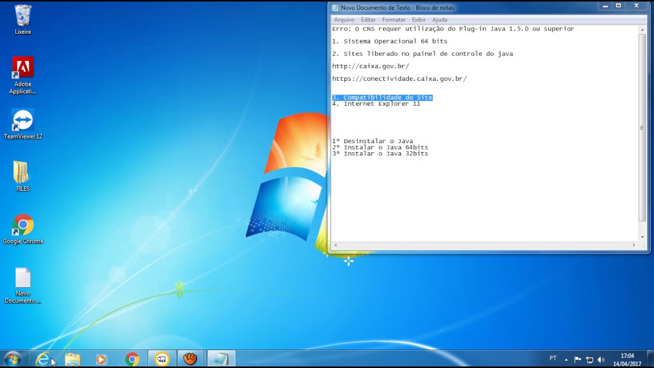The image size is (654, 368).
Task: Click horizontal scrollbar left arrow in Notepad
Action: [x=335, y=245]
